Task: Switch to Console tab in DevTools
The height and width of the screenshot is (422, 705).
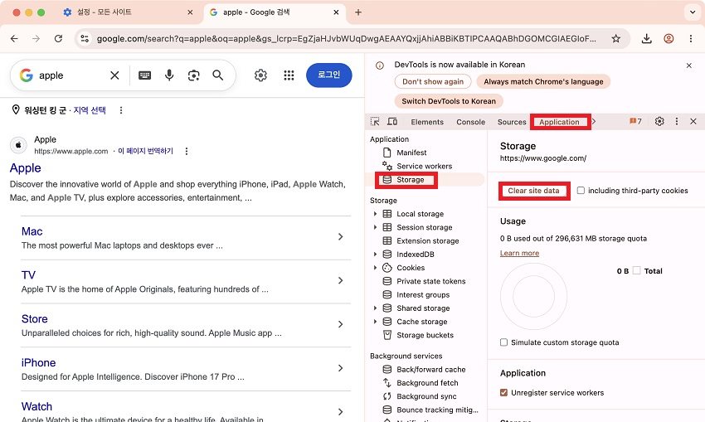Action: click(x=471, y=122)
